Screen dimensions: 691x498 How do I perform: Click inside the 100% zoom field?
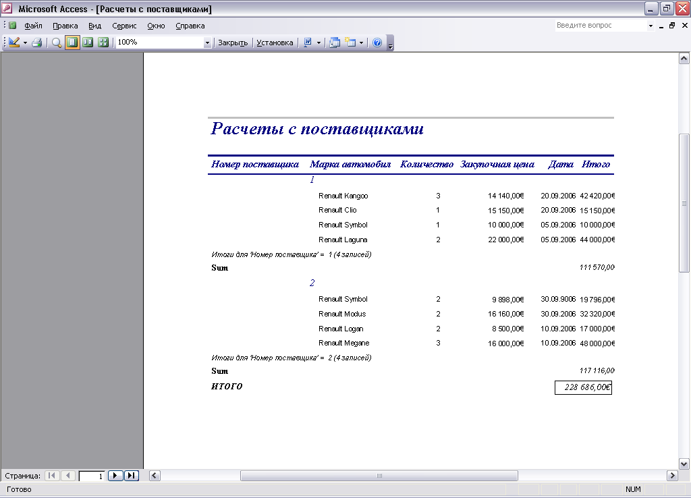click(159, 43)
